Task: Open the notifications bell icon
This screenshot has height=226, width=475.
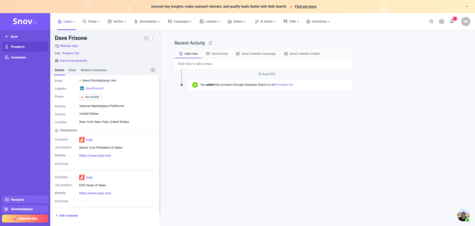Action: pyautogui.click(x=452, y=22)
